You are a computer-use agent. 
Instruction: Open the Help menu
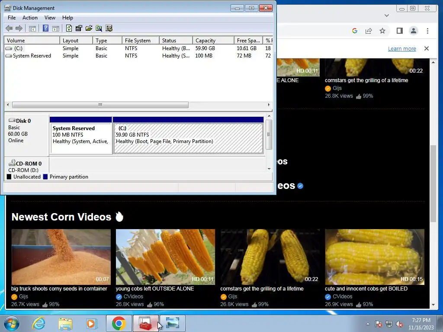67,17
